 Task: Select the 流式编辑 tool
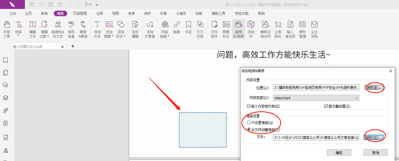point(135,29)
